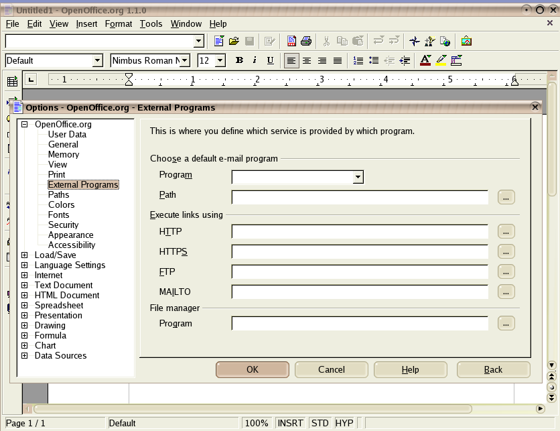Select Security in the options tree
Viewport: 560px width, 431px height.
point(63,225)
